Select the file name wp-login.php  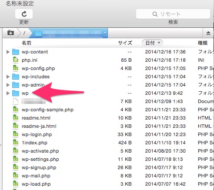[x=37, y=134]
